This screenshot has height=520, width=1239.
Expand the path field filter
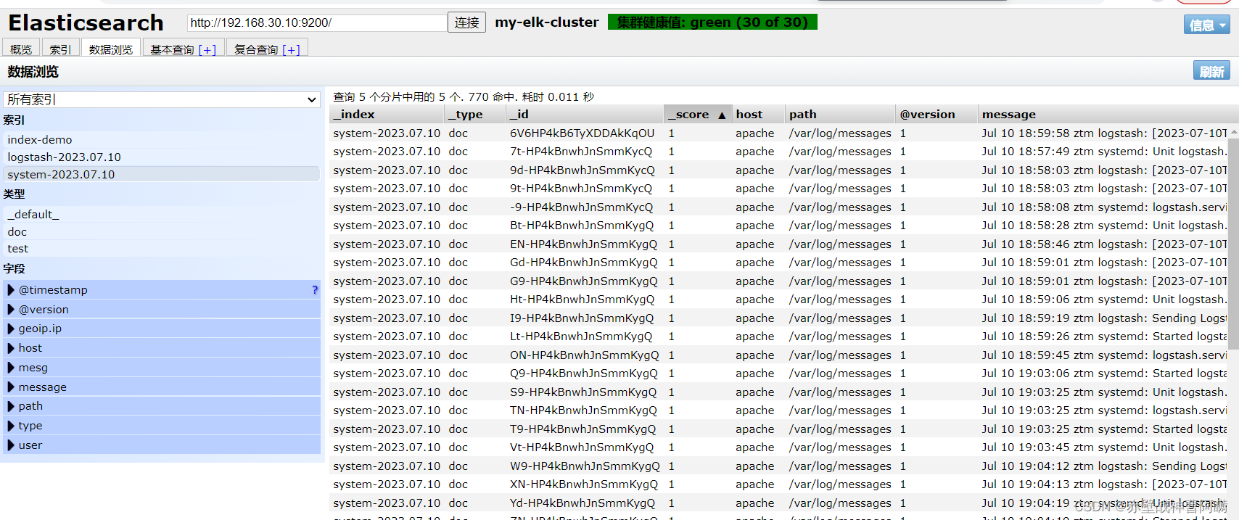(11, 406)
